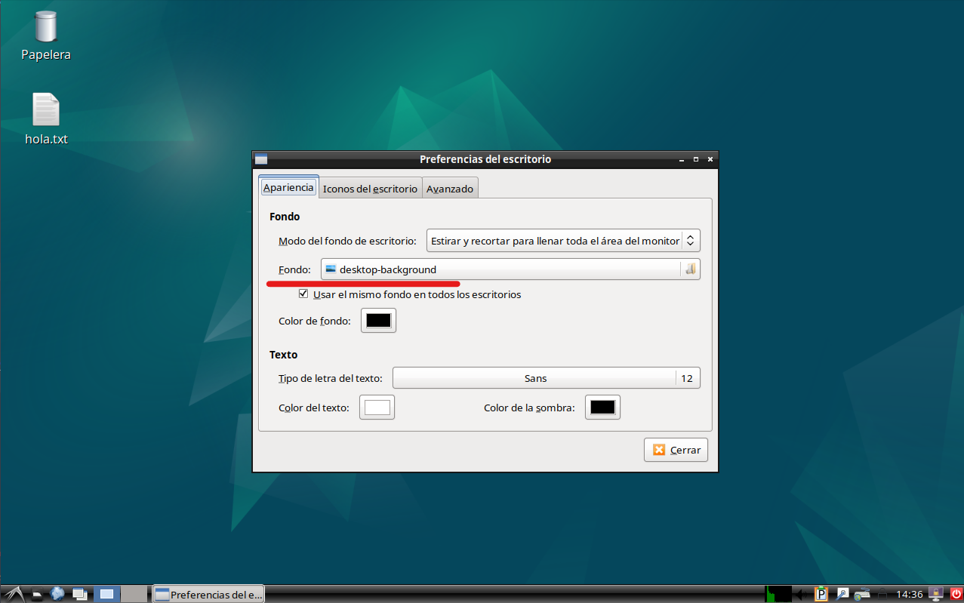
Task: Expand the 'Modo del fondo de escritorio' dropdown
Action: pyautogui.click(x=563, y=241)
